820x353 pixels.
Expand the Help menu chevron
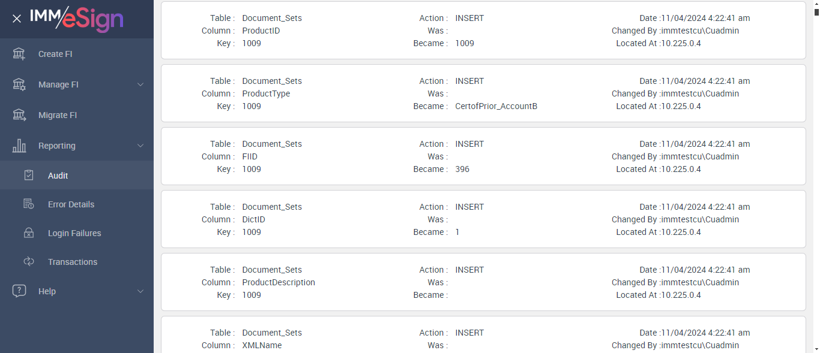pyautogui.click(x=140, y=291)
